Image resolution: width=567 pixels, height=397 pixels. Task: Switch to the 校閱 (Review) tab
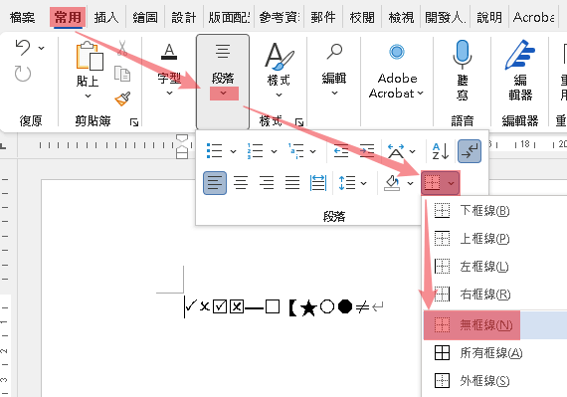362,17
